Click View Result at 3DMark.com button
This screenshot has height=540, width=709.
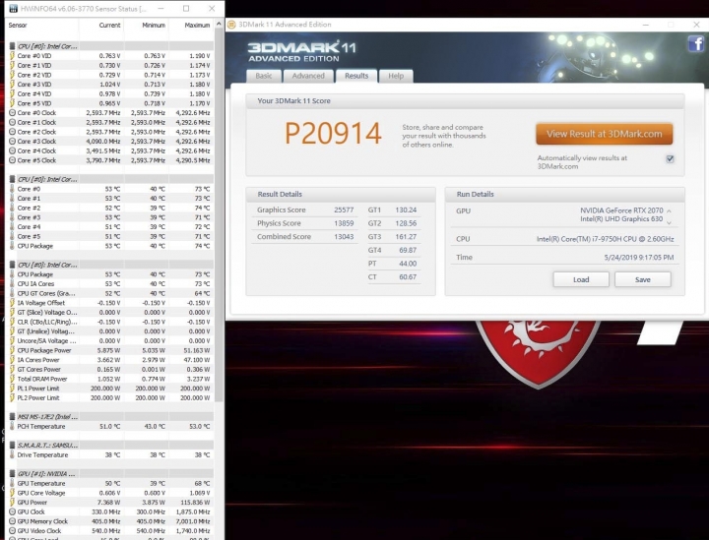(x=604, y=134)
